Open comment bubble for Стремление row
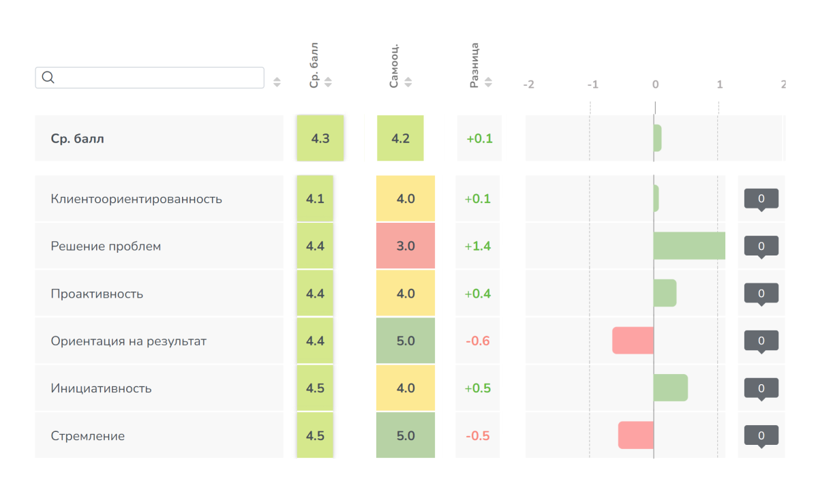The image size is (818, 498). 761,436
